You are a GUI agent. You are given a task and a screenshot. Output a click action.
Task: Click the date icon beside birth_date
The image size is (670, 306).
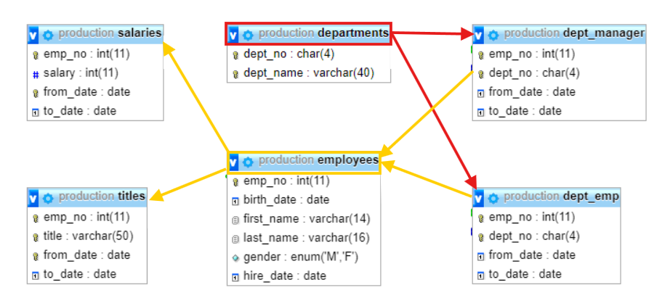pyautogui.click(x=235, y=201)
